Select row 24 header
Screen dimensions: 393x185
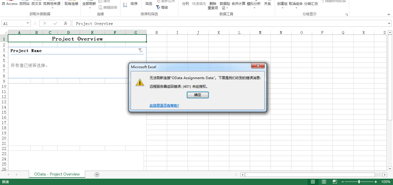pyautogui.click(x=4, y=159)
